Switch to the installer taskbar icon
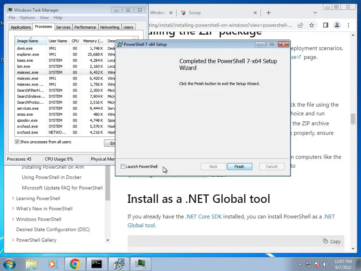Image resolution: width=361 pixels, height=271 pixels. click(119, 264)
